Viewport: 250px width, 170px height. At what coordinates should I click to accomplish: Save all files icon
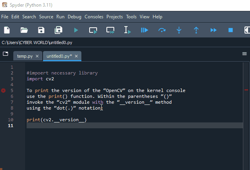click(59, 30)
